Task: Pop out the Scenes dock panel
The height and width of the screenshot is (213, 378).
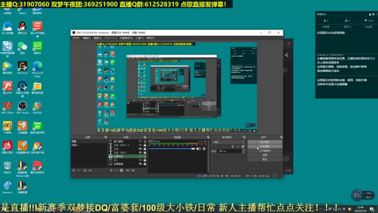Action: (105, 137)
